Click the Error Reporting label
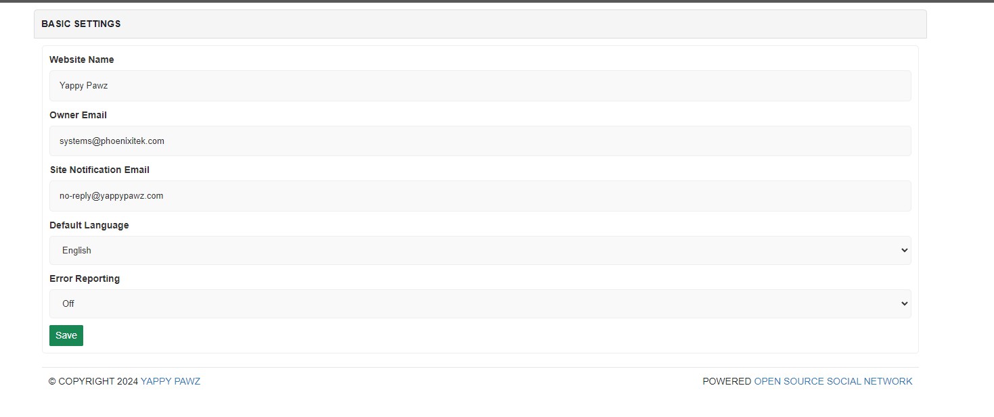994x417 pixels. click(85, 278)
